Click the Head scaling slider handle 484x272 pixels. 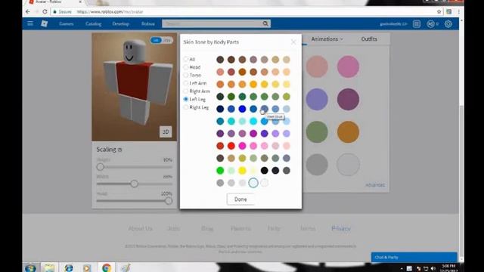coord(168,201)
